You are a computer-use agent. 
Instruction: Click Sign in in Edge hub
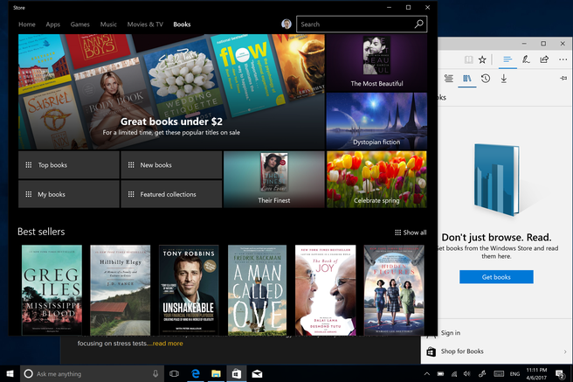coord(450,333)
